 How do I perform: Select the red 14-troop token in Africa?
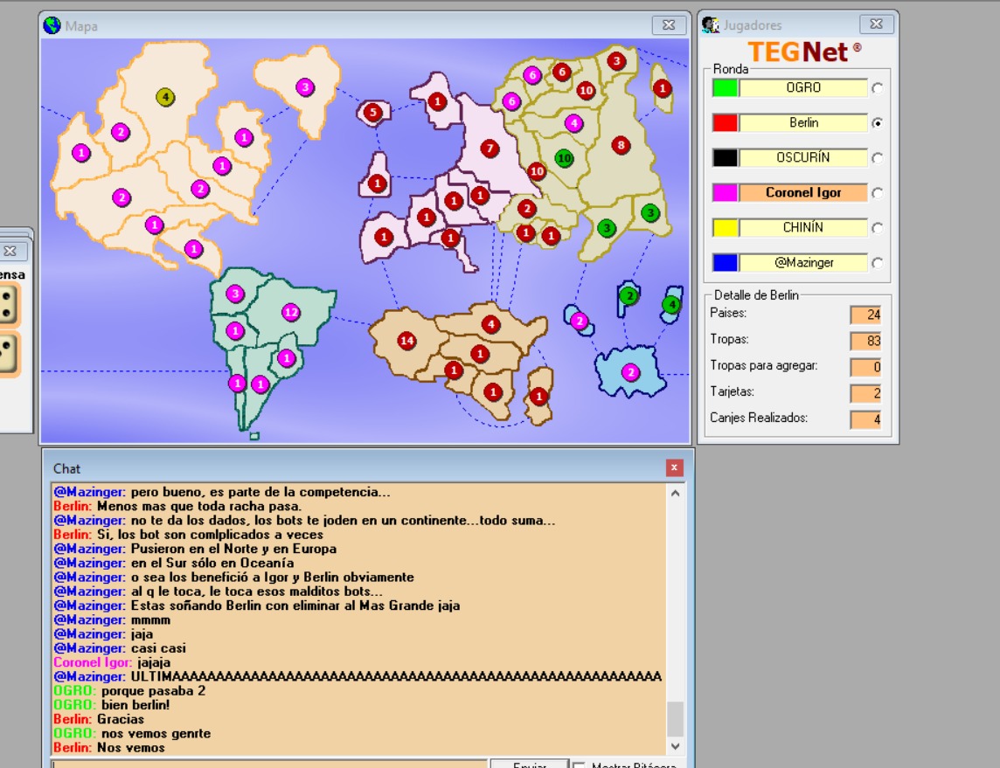click(406, 340)
